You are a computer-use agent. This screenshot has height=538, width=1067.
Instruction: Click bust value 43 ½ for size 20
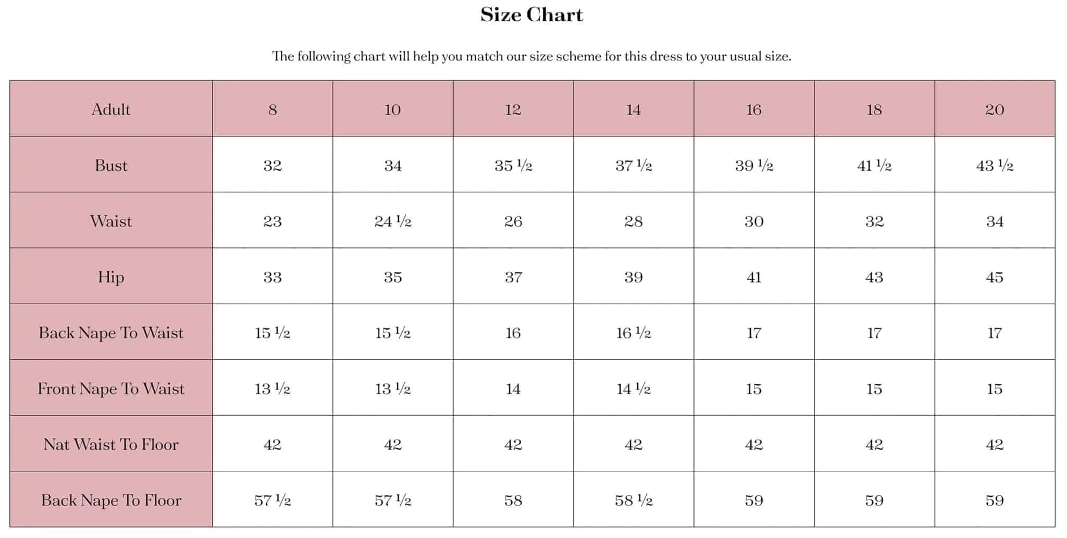(x=995, y=165)
